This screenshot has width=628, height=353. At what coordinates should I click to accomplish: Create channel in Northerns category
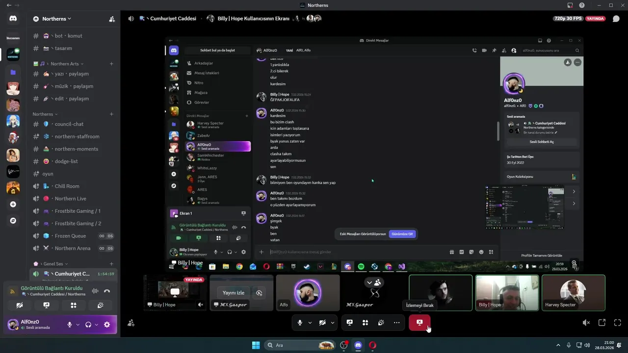pos(111,114)
